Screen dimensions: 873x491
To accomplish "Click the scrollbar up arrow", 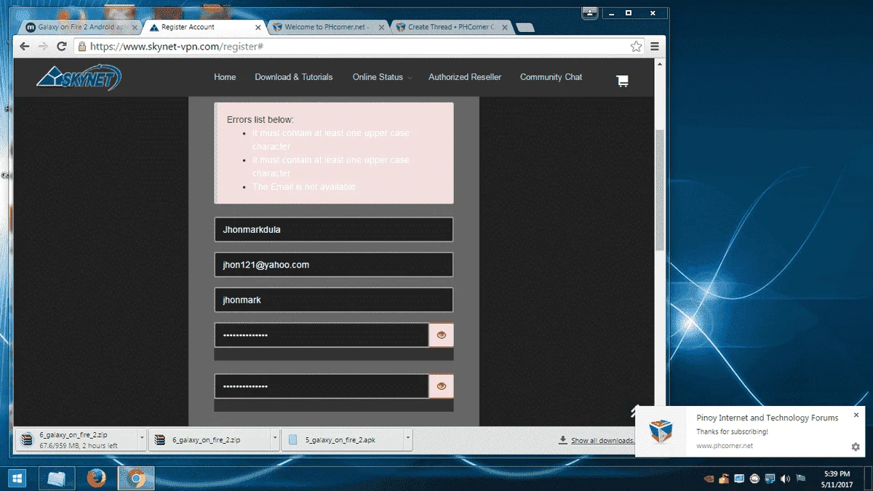I will [x=660, y=63].
